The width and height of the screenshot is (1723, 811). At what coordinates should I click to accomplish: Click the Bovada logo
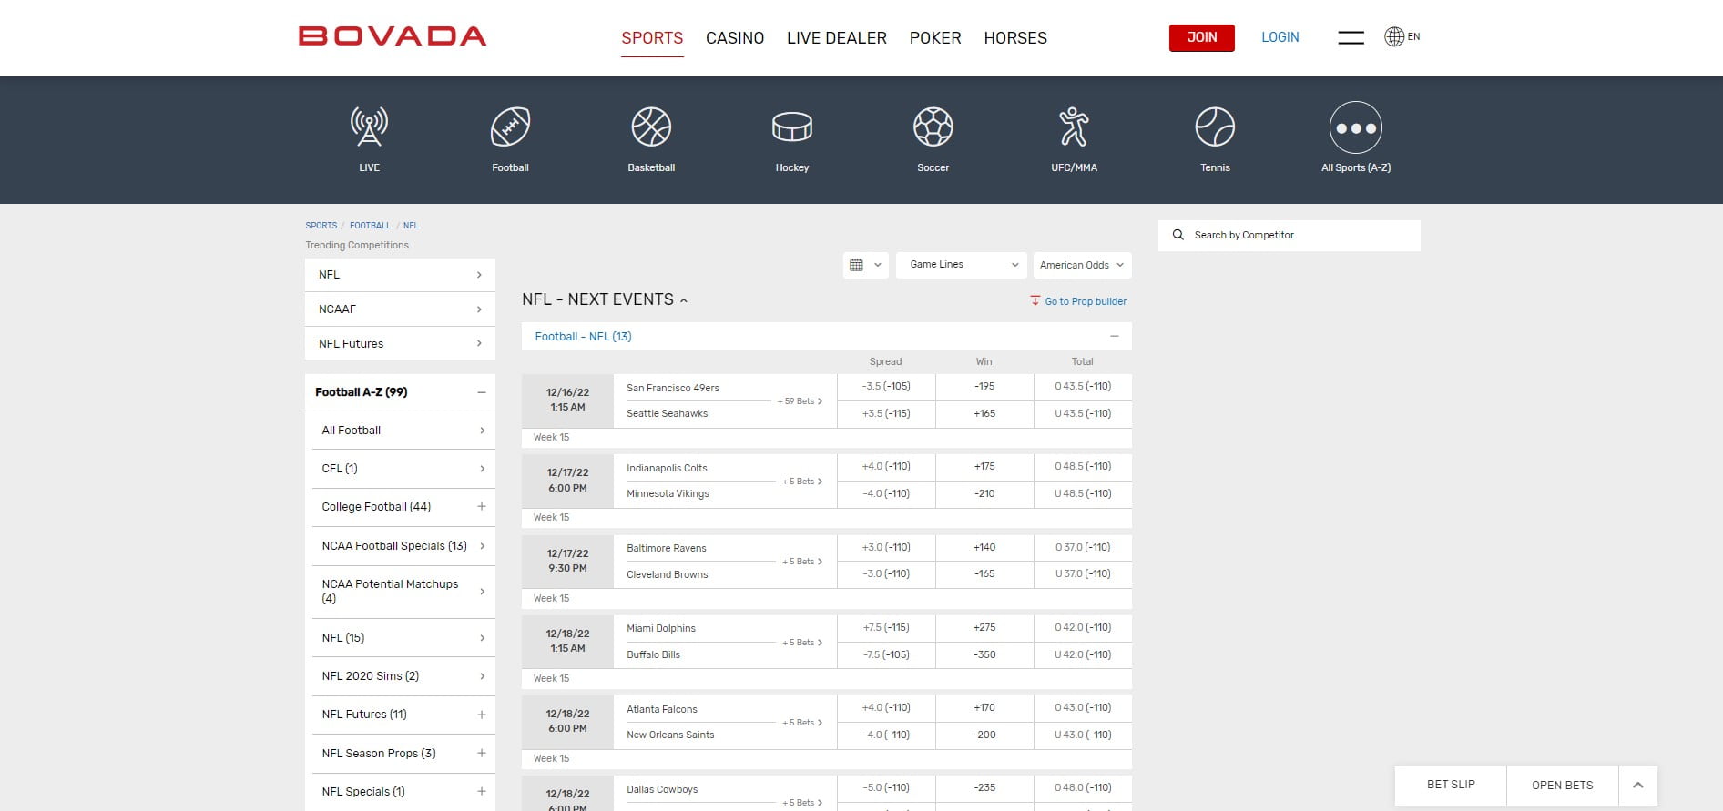click(393, 36)
